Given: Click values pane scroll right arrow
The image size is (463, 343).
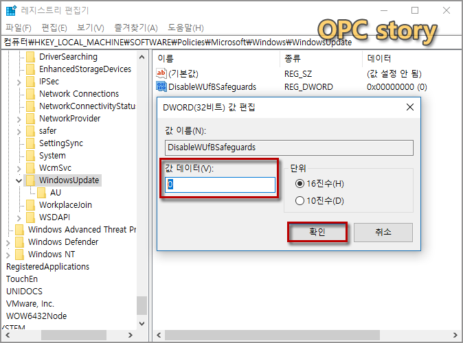Looking at the screenshot, I should point(455,335).
